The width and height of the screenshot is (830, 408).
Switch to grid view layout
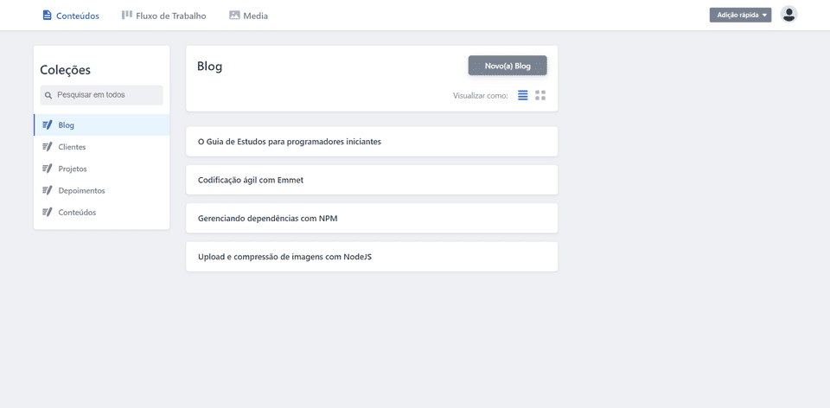[x=540, y=95]
